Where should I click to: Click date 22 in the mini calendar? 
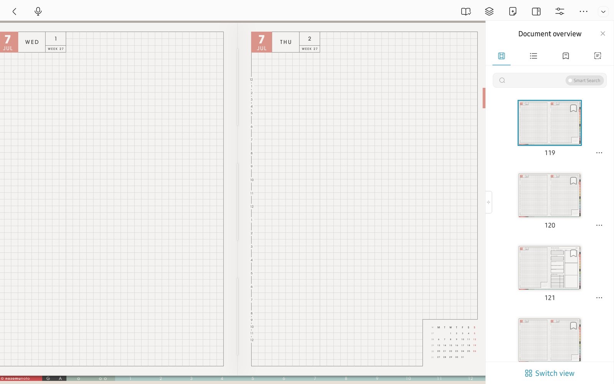click(x=451, y=351)
